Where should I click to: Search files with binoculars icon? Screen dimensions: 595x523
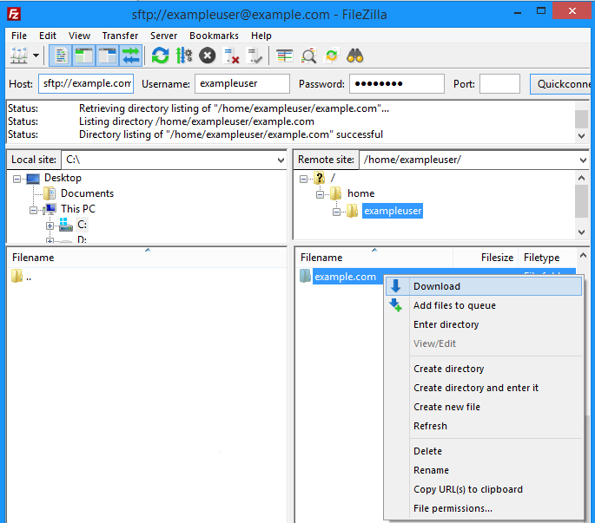[x=355, y=56]
